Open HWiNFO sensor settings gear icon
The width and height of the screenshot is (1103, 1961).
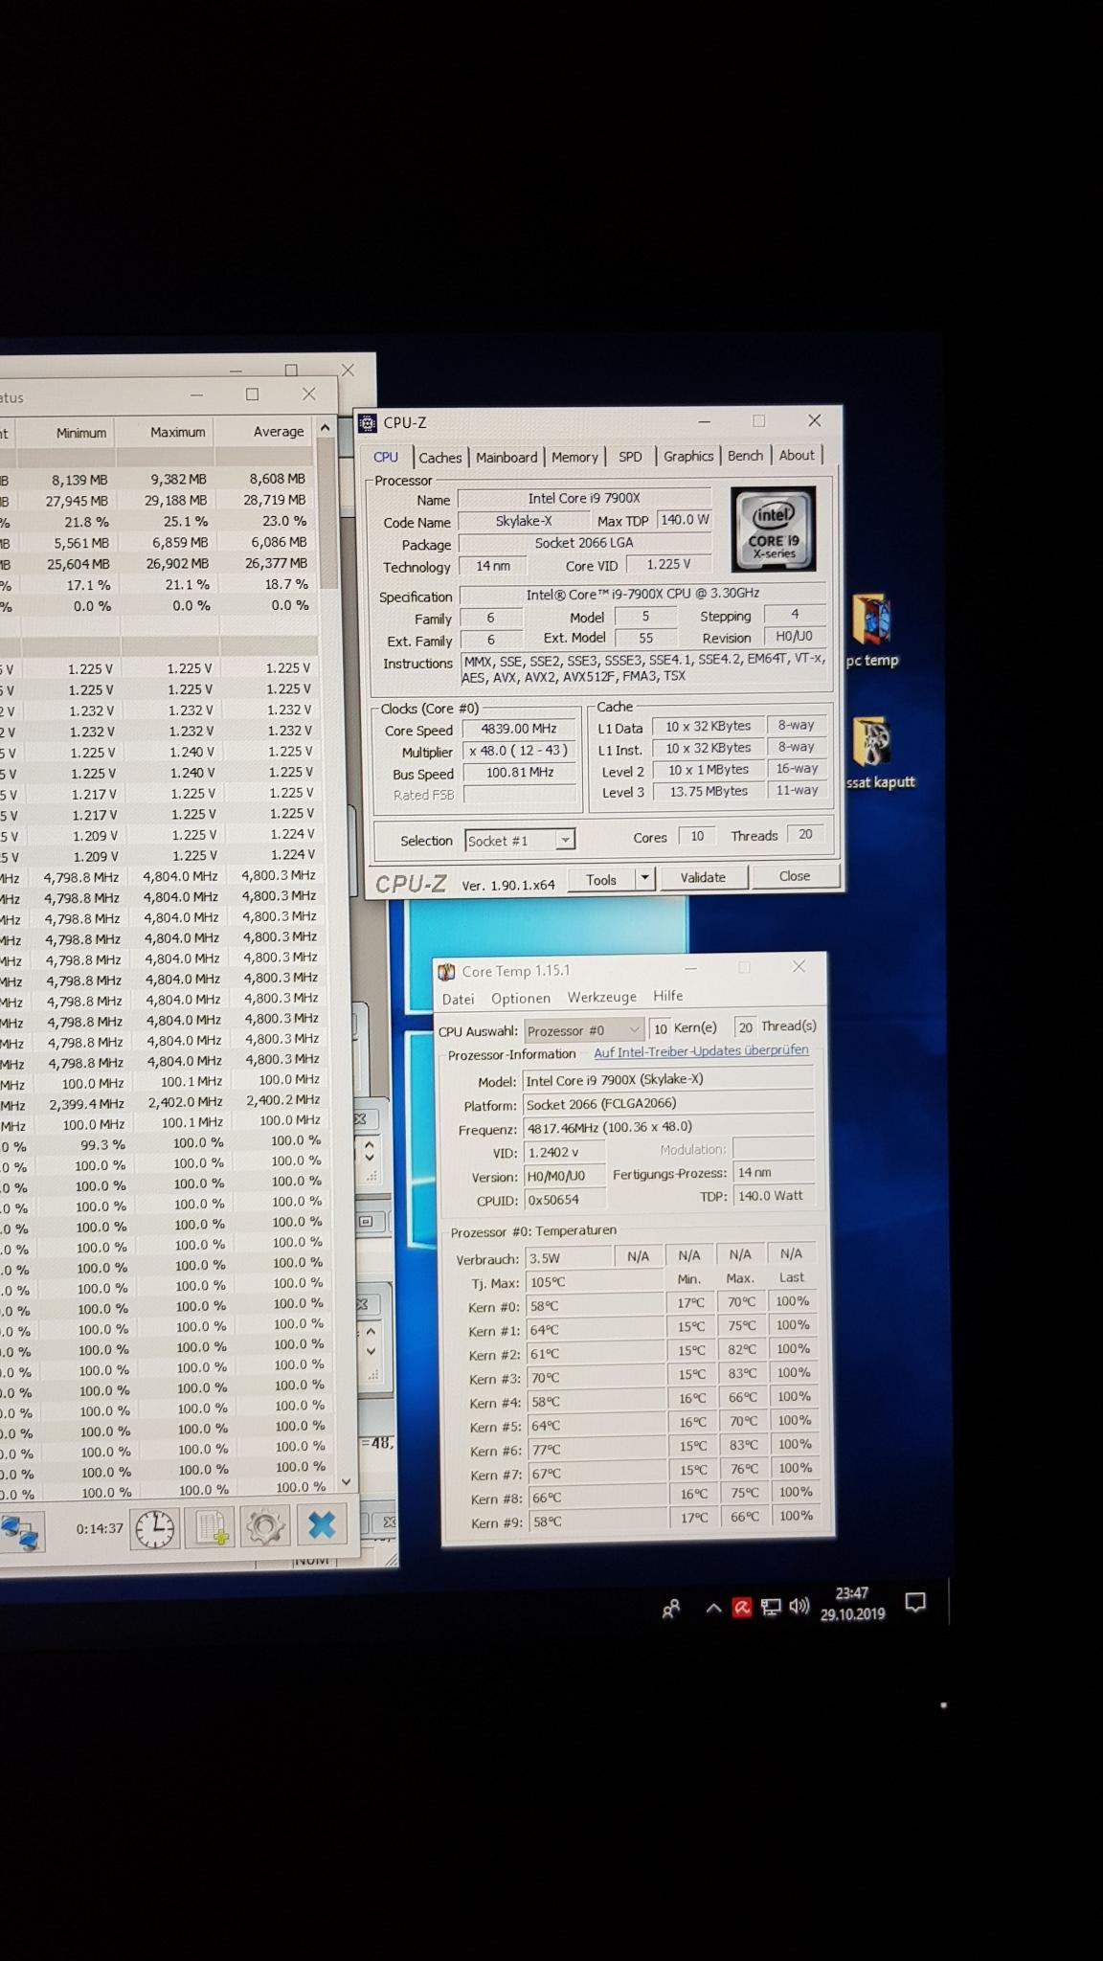265,1526
